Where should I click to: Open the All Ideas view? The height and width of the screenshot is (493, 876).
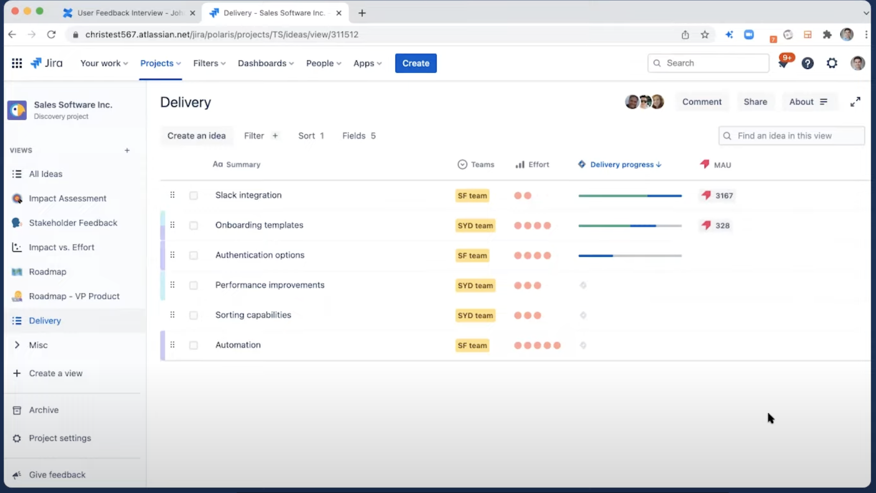[x=45, y=174]
